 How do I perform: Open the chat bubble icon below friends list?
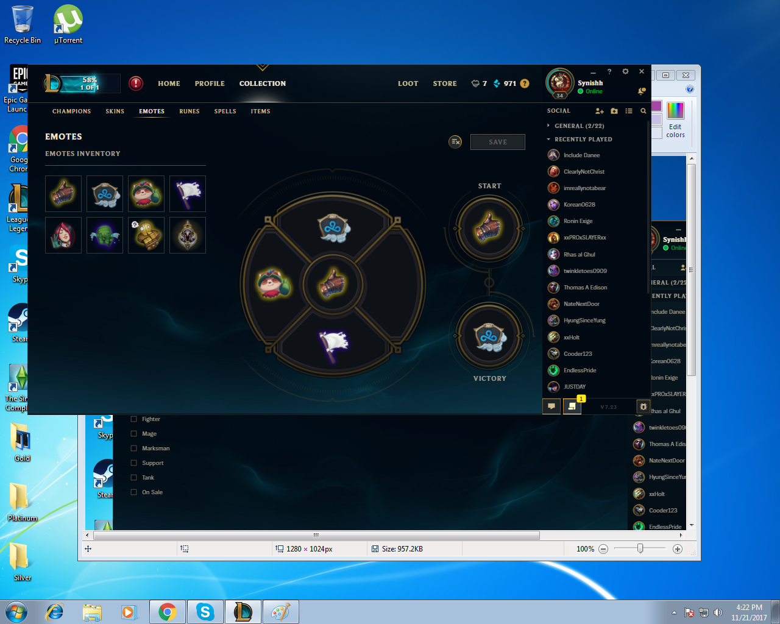click(x=551, y=406)
